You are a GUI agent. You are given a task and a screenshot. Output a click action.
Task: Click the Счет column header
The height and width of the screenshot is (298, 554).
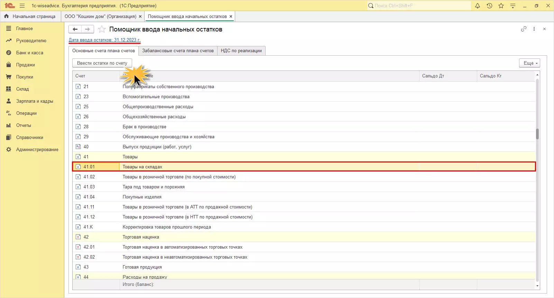tap(96, 76)
